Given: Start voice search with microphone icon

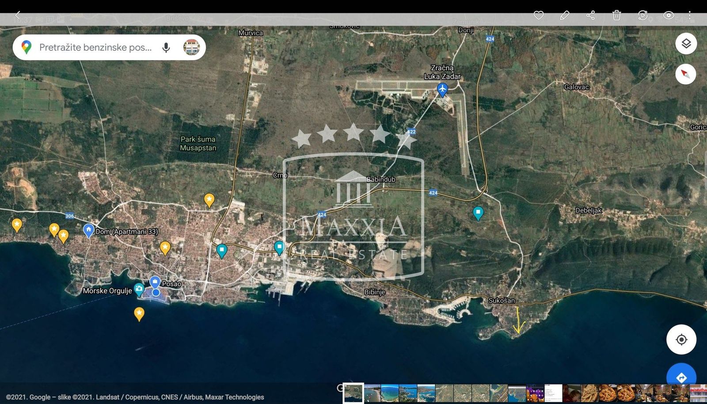Looking at the screenshot, I should (x=166, y=47).
